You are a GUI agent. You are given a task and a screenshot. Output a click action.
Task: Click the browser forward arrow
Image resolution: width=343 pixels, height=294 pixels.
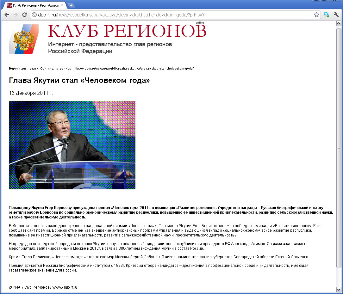(16, 15)
